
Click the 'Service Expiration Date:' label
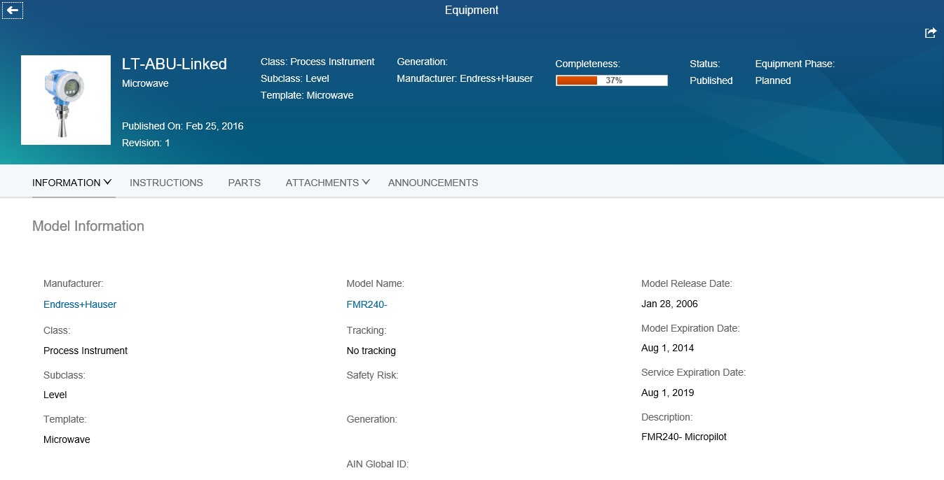point(693,372)
